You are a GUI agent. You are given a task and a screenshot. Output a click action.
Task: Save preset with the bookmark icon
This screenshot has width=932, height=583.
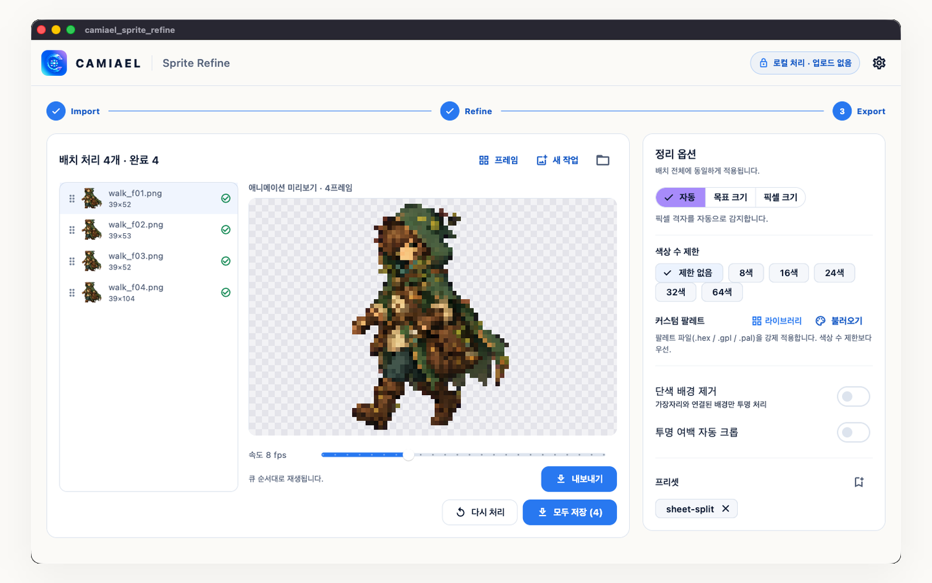point(859,482)
